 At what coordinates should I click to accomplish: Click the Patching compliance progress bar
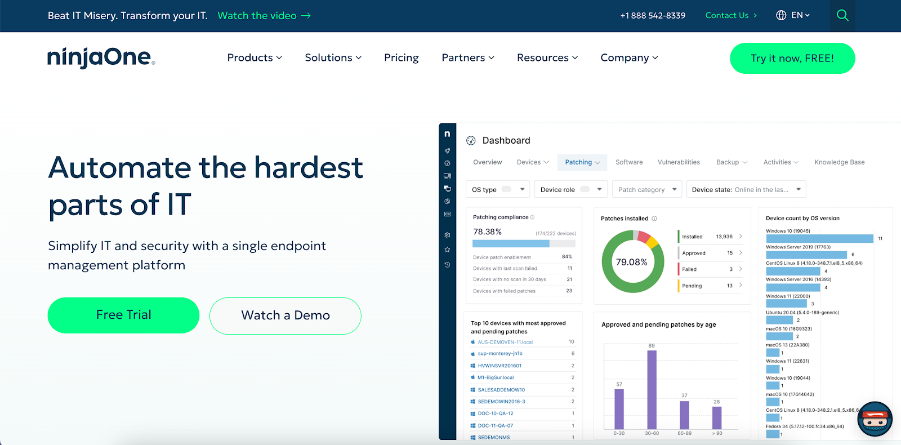[524, 243]
